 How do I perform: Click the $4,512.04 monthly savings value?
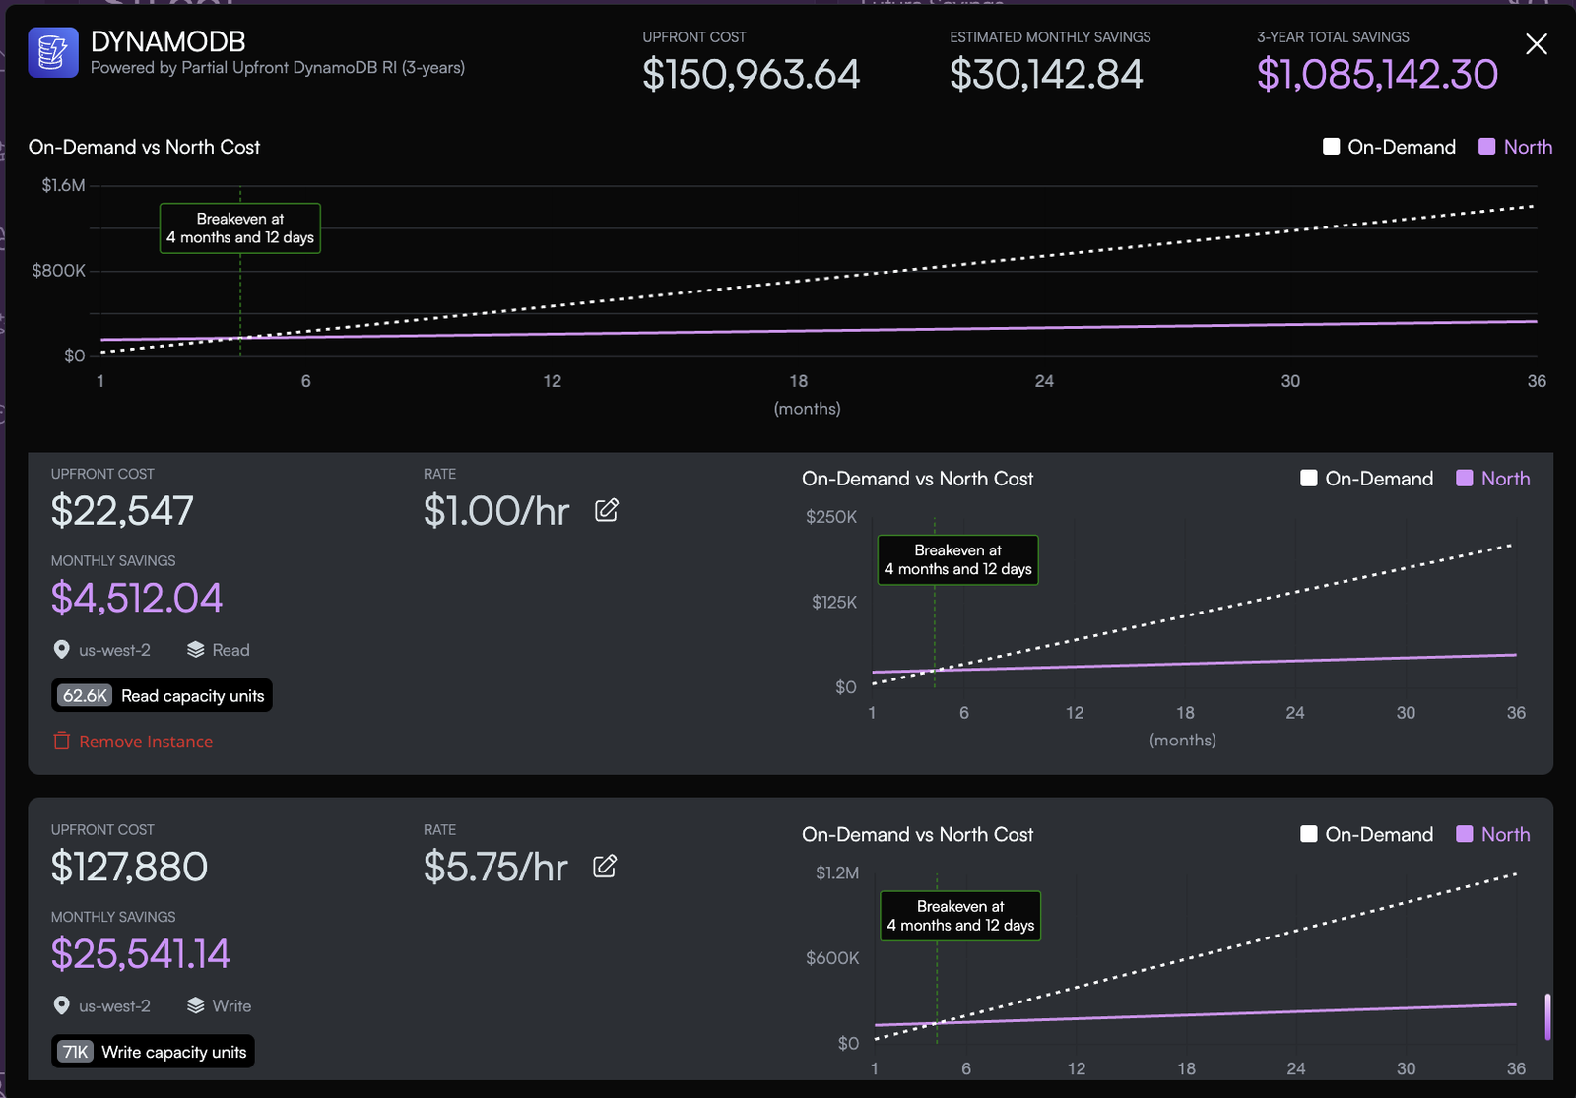coord(137,598)
